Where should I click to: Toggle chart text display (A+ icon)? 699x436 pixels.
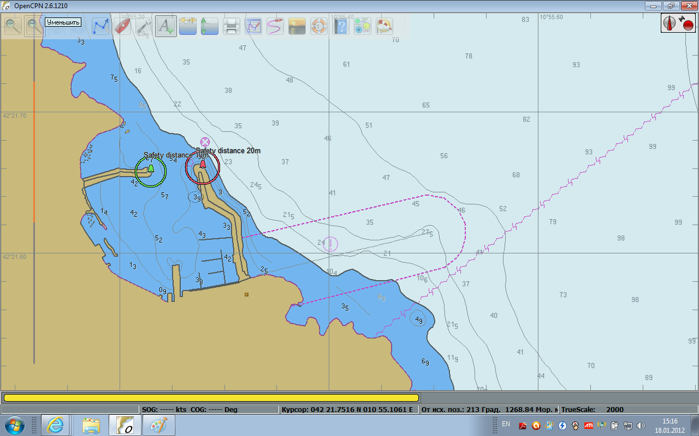click(x=165, y=26)
